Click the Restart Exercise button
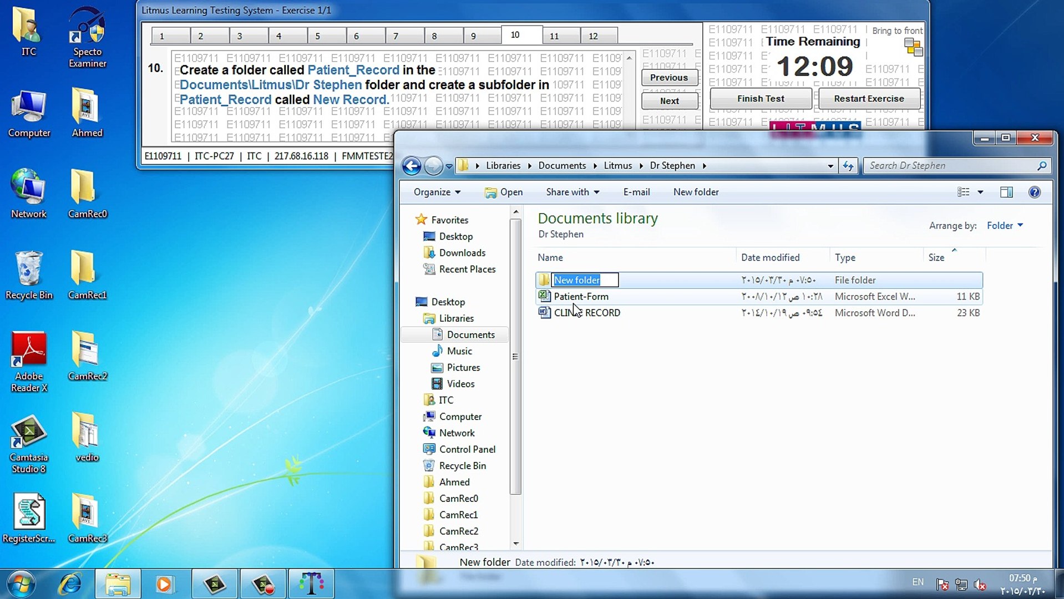The image size is (1064, 599). tap(869, 99)
